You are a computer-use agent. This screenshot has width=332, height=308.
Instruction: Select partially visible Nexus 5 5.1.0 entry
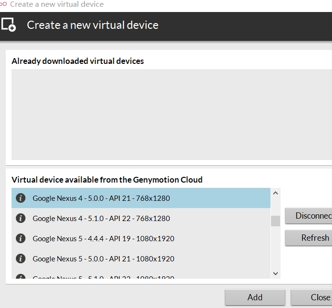(x=103, y=277)
